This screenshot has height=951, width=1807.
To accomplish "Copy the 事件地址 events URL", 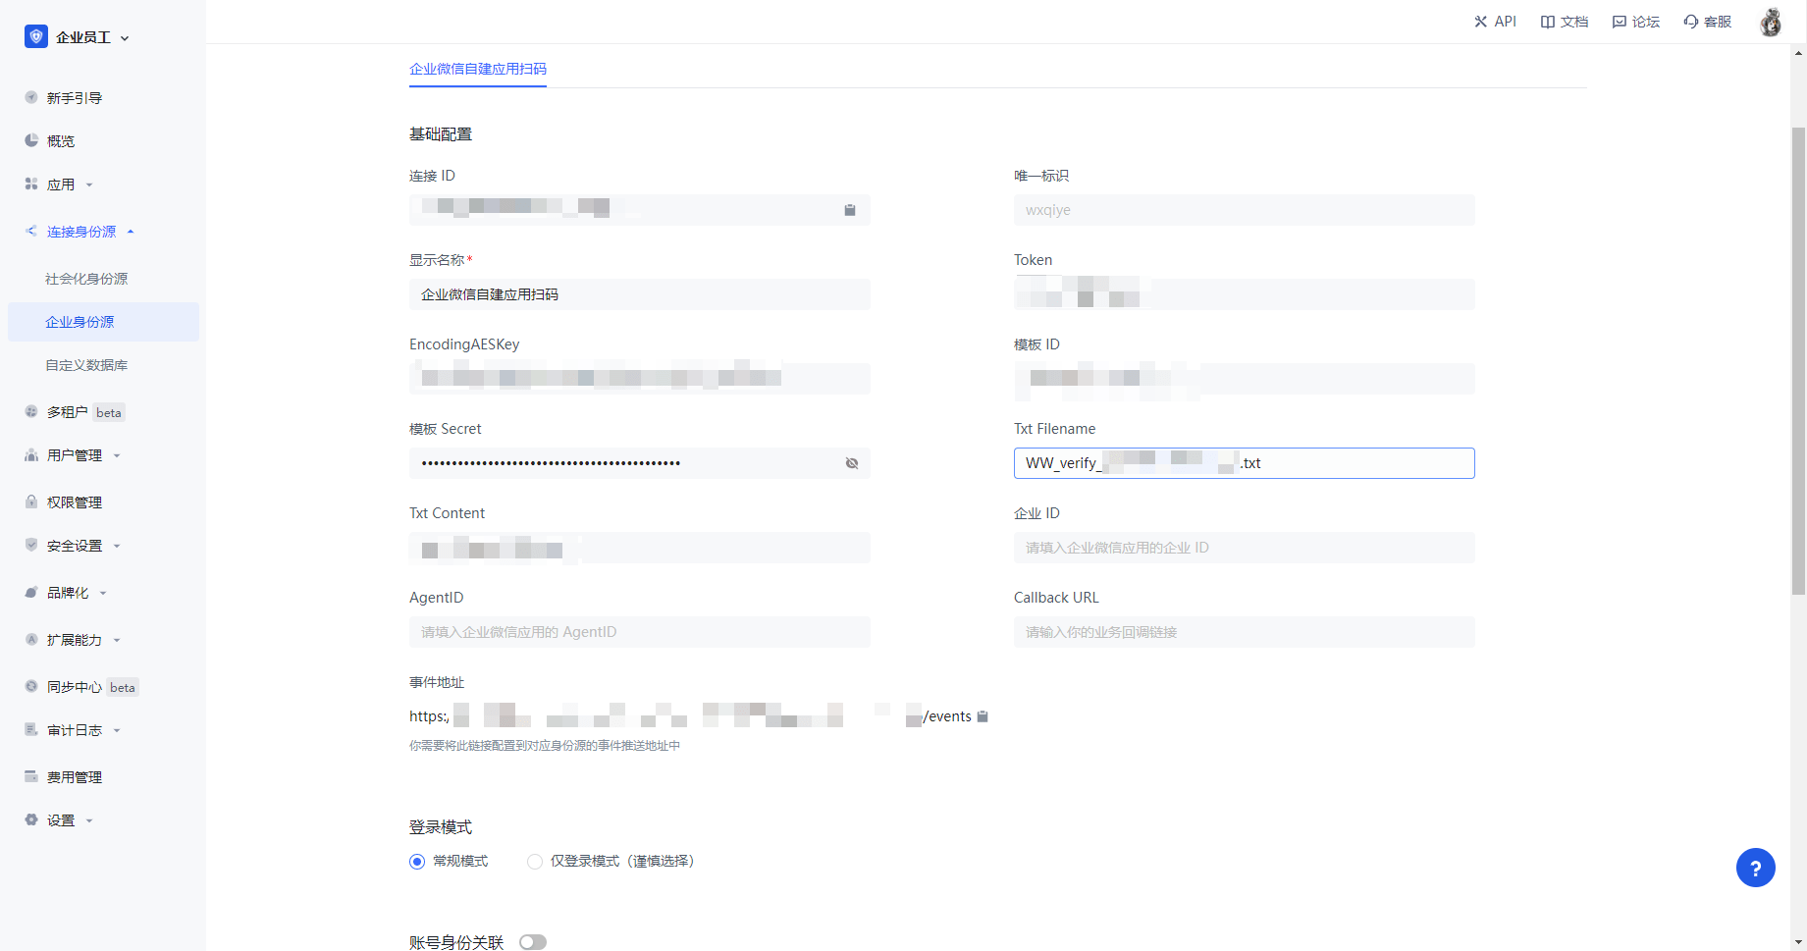I will (983, 716).
